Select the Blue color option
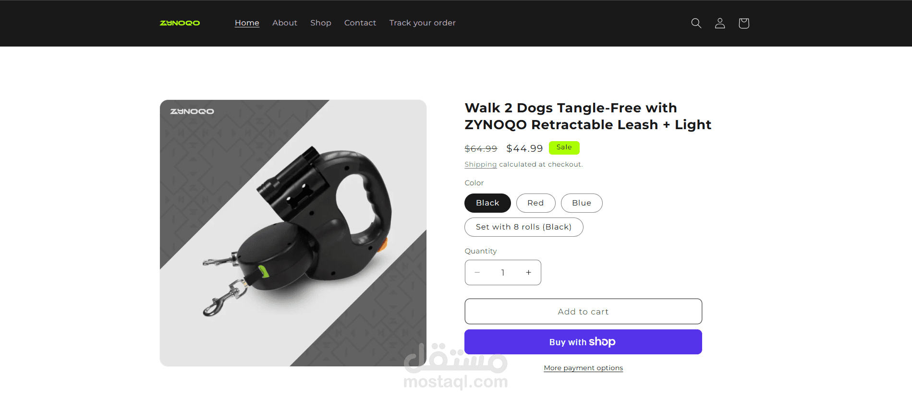Image resolution: width=912 pixels, height=399 pixels. [x=582, y=203]
